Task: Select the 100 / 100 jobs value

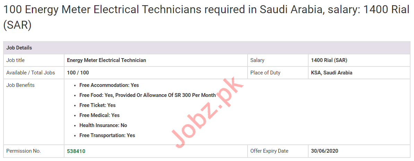Action: pyautogui.click(x=78, y=73)
